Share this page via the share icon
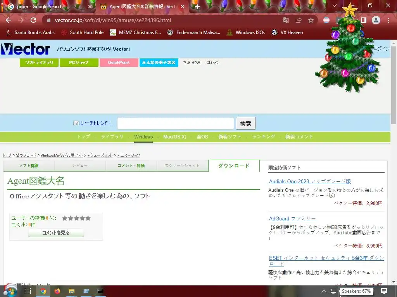Image resolution: width=397 pixels, height=297 pixels. 299,20
